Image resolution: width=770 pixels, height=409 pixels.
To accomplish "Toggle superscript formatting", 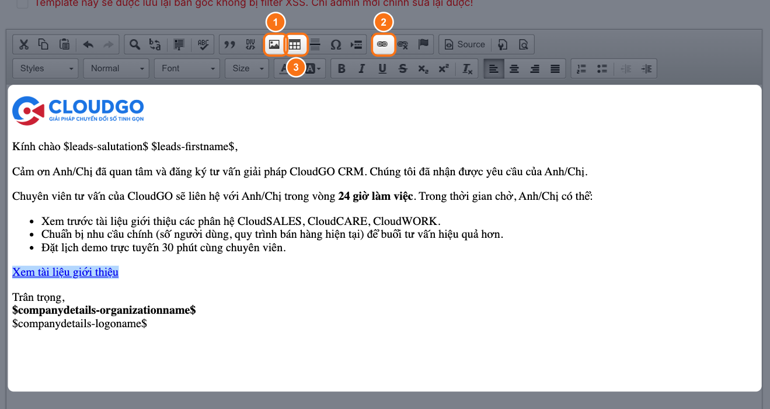I will [x=444, y=68].
